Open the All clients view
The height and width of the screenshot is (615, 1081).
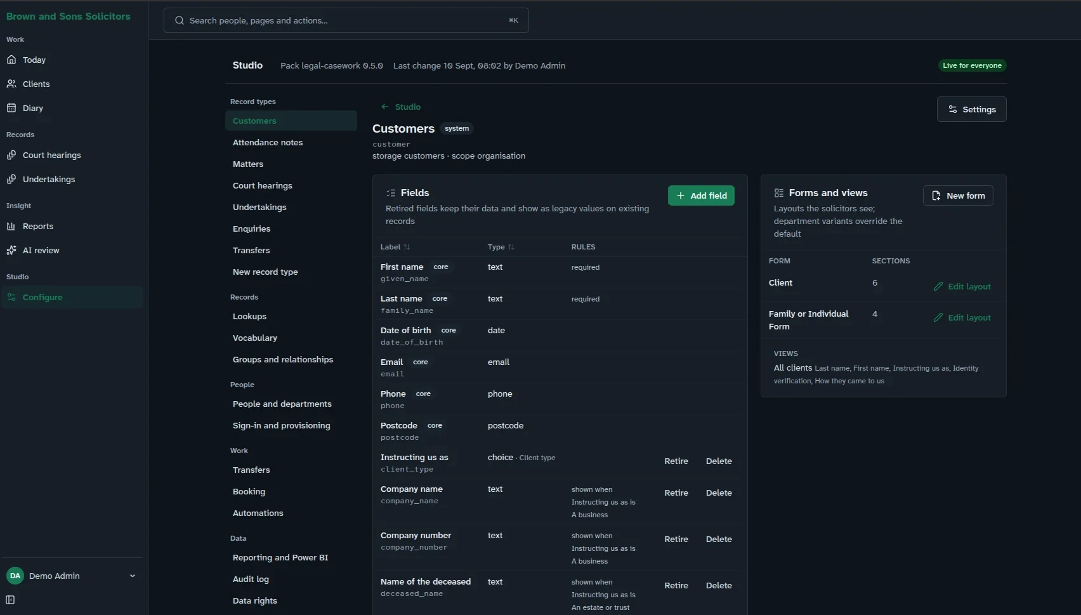click(x=792, y=367)
